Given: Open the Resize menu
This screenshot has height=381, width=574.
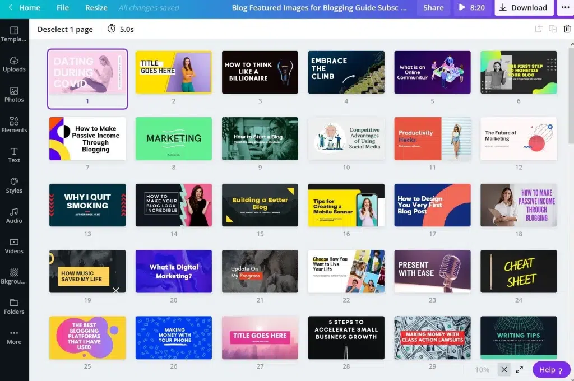Looking at the screenshot, I should point(96,7).
